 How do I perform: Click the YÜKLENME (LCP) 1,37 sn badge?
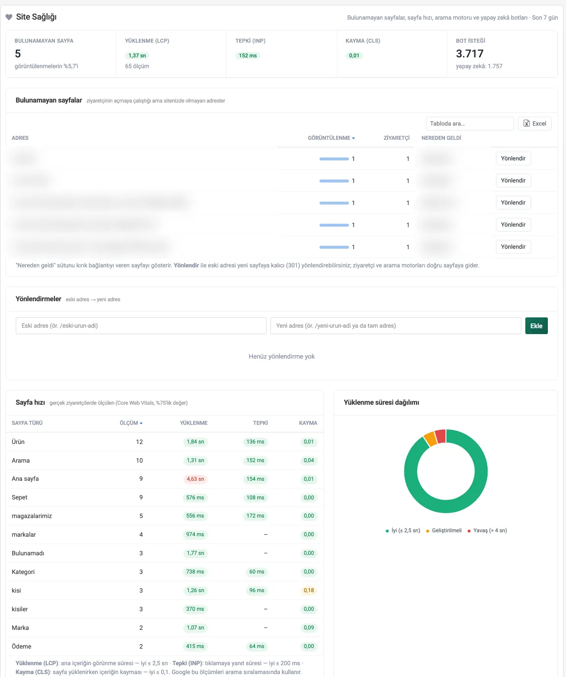pyautogui.click(x=137, y=55)
